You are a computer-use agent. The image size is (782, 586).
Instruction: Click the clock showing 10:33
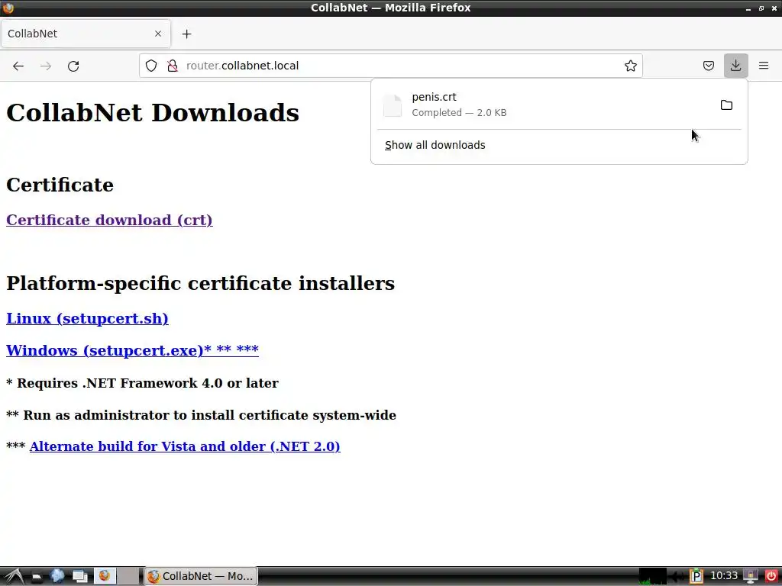point(724,576)
